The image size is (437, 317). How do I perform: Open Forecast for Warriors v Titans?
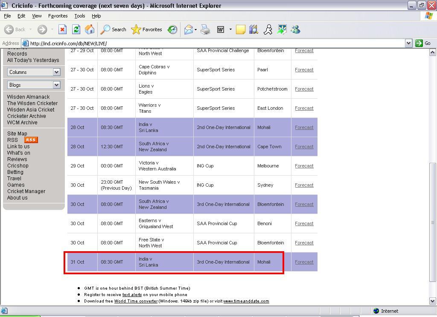point(304,108)
